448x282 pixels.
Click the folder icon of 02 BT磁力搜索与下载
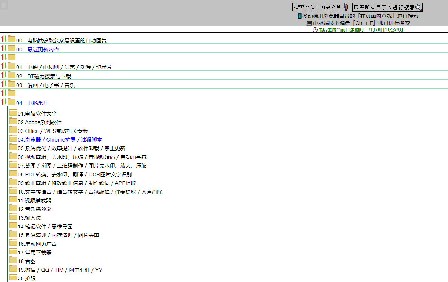(12, 76)
